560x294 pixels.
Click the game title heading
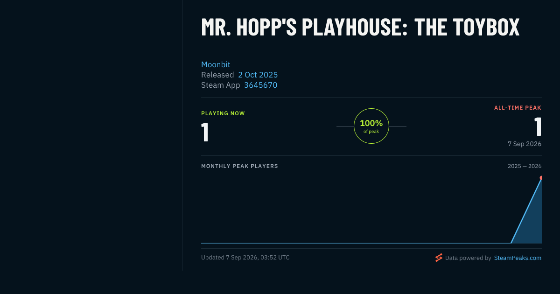(x=360, y=27)
